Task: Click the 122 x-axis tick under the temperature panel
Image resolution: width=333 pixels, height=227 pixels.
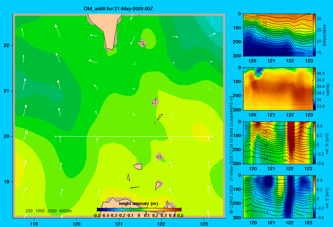Action: pyautogui.click(x=290, y=61)
